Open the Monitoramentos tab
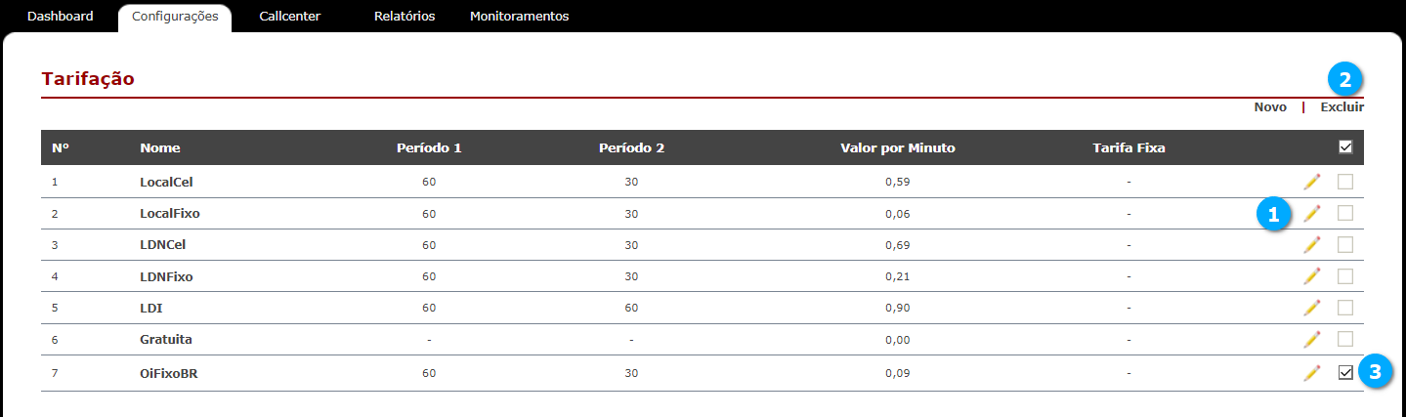 [x=519, y=17]
